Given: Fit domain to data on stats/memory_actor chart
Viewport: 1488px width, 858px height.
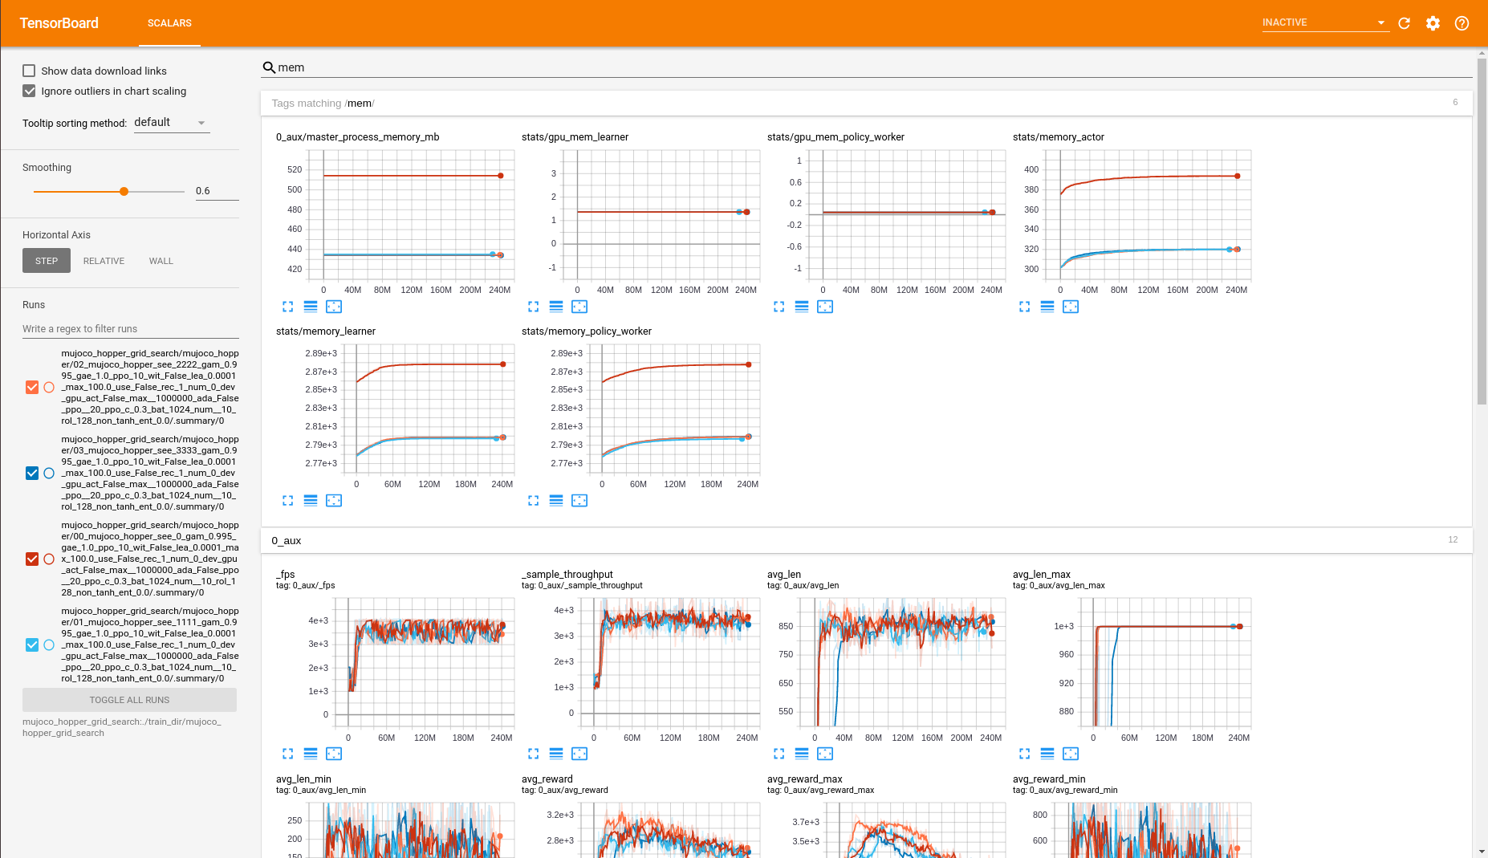Looking at the screenshot, I should coord(1070,306).
